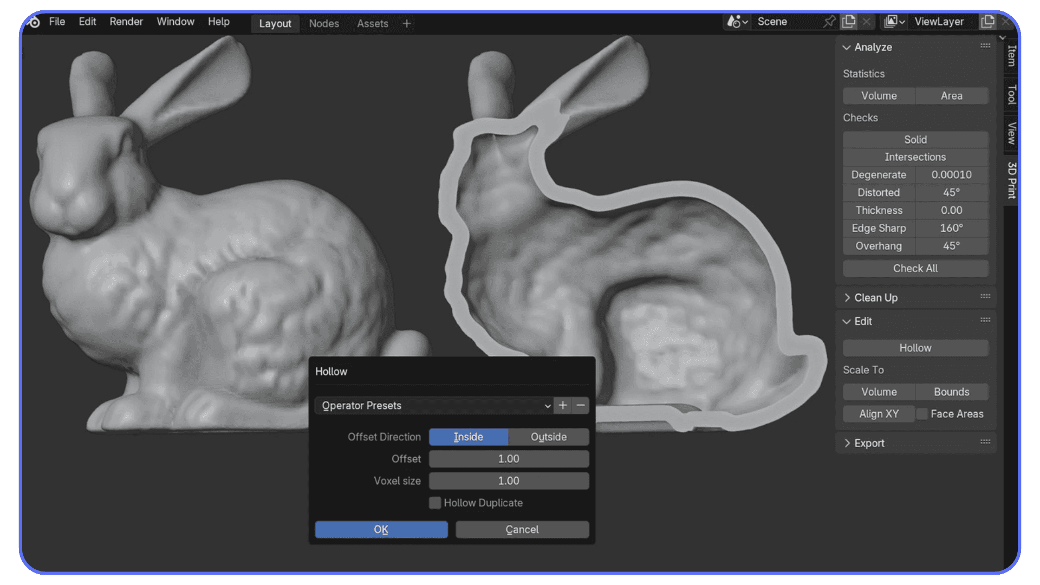Image resolution: width=1040 pixels, height=585 pixels.
Task: Open the Operator Presets dropdown
Action: click(x=434, y=405)
